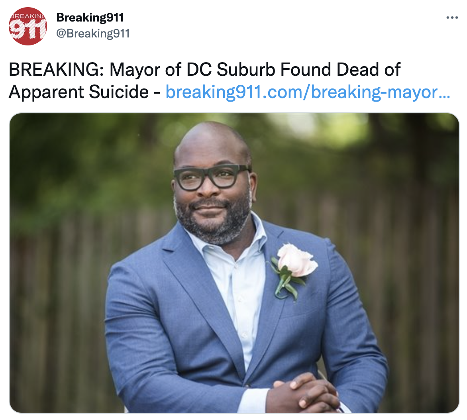Open the three-dot more options menu
467x420 pixels.
pos(452,18)
